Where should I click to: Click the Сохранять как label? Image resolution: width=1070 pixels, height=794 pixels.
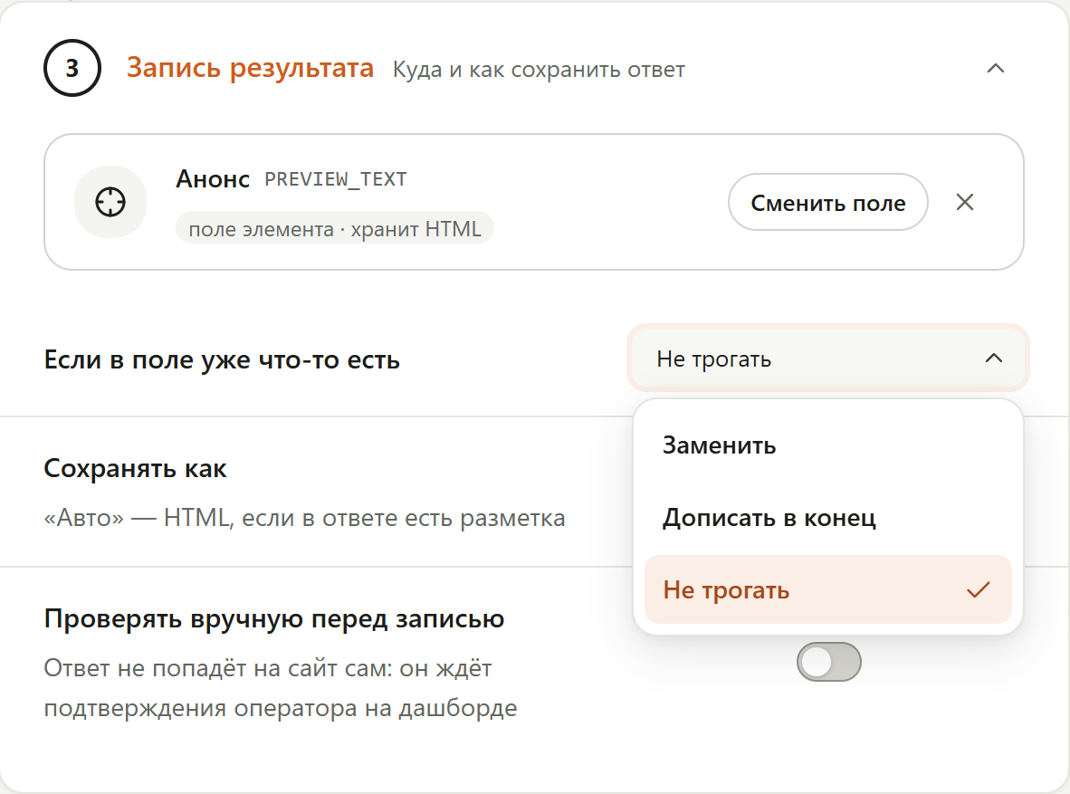point(135,469)
